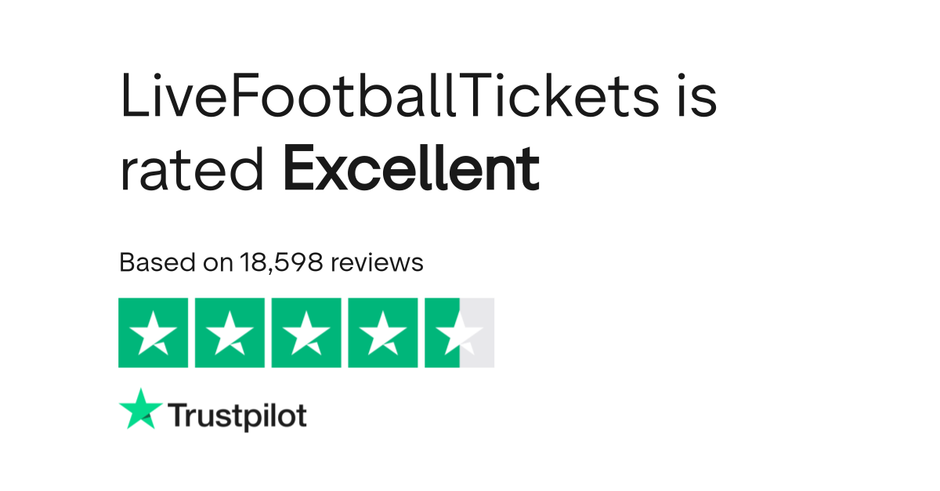Select the second green rating star
Image resolution: width=940 pixels, height=491 pixels.
(230, 333)
